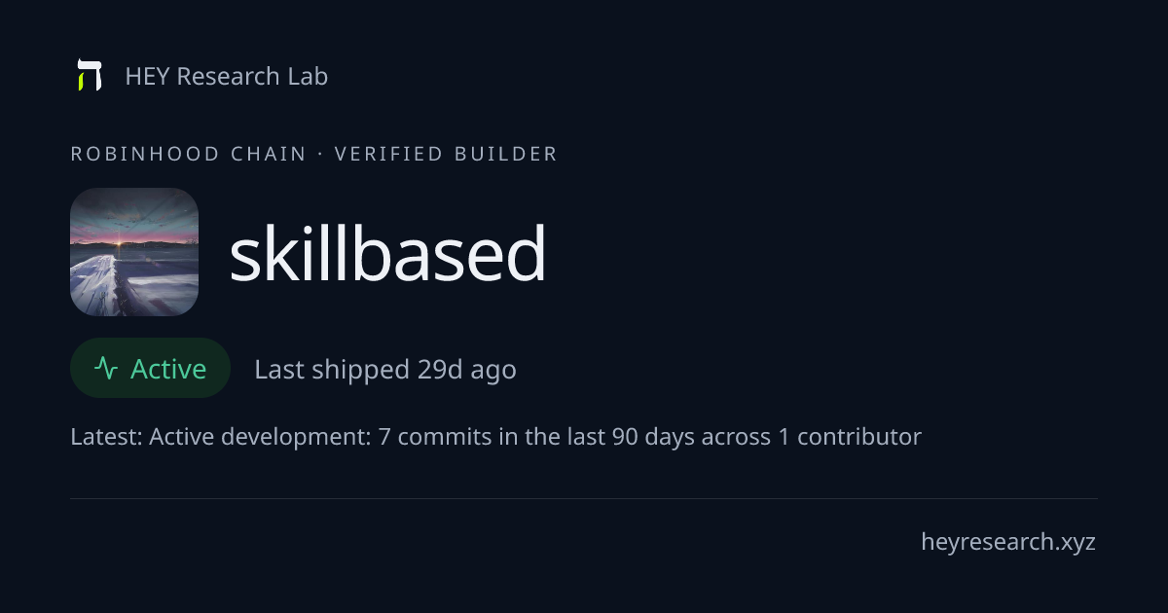Click the Last shipped text
The height and width of the screenshot is (613, 1168).
(x=332, y=370)
